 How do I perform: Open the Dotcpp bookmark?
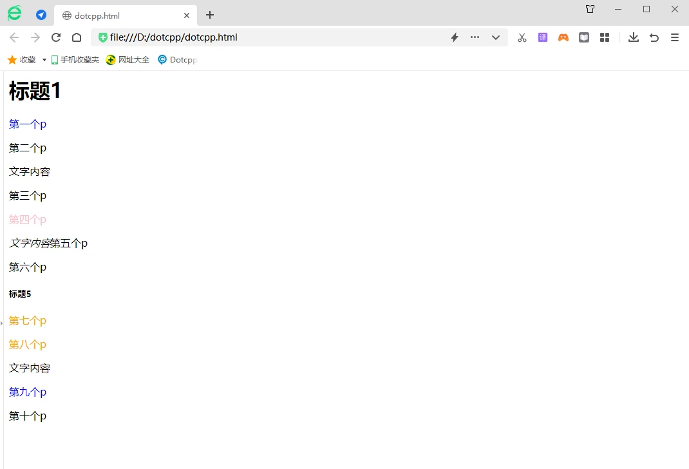click(x=177, y=60)
